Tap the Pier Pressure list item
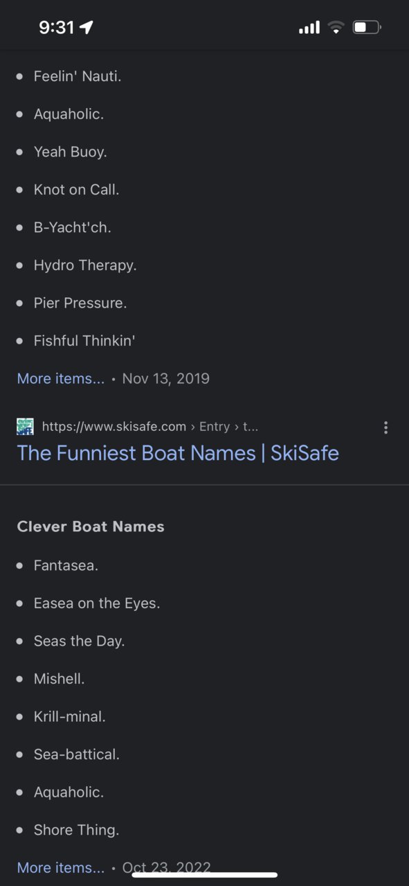The image size is (409, 886). click(x=80, y=303)
